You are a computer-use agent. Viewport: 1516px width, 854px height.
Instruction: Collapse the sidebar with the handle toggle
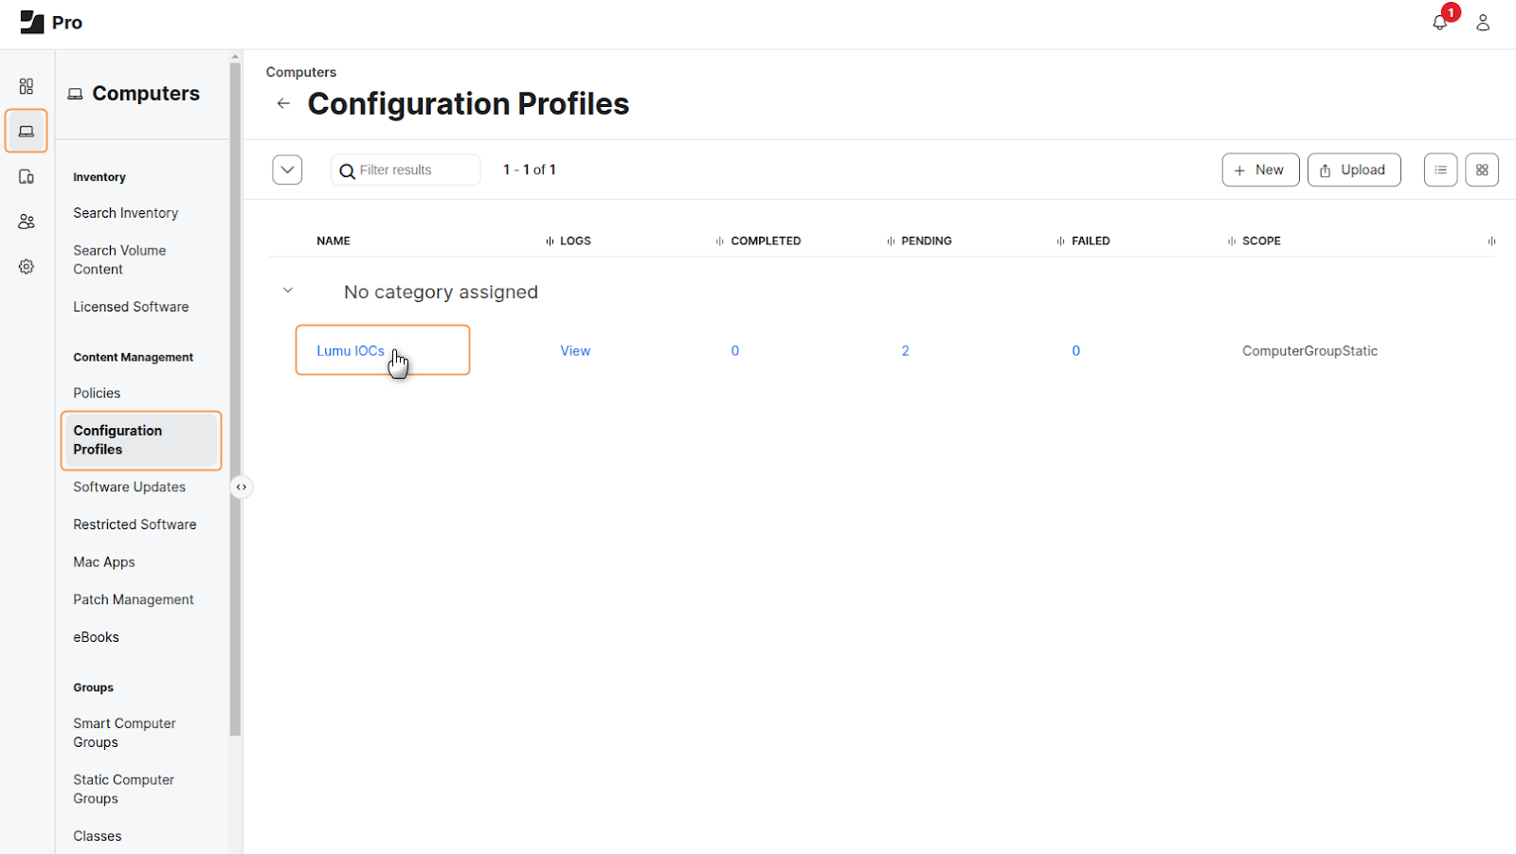coord(242,488)
